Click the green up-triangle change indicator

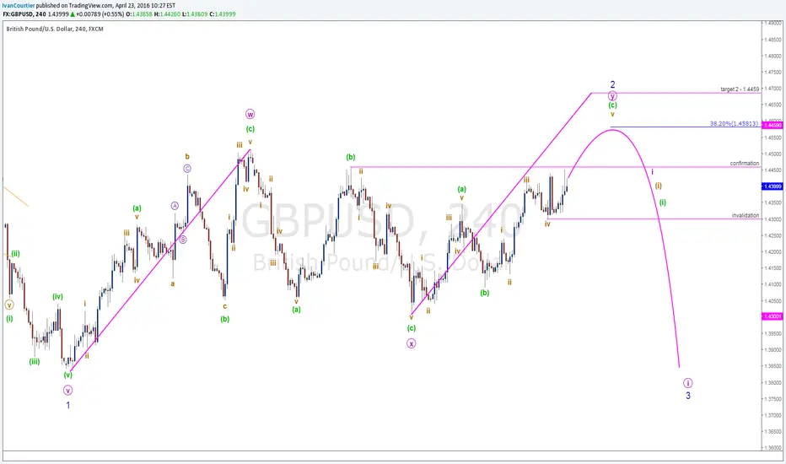(73, 14)
